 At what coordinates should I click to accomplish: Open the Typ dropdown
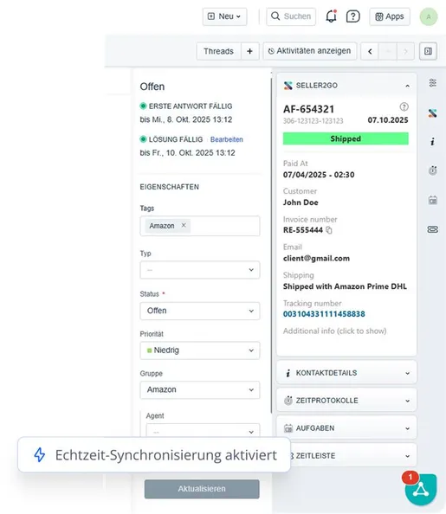coord(200,270)
